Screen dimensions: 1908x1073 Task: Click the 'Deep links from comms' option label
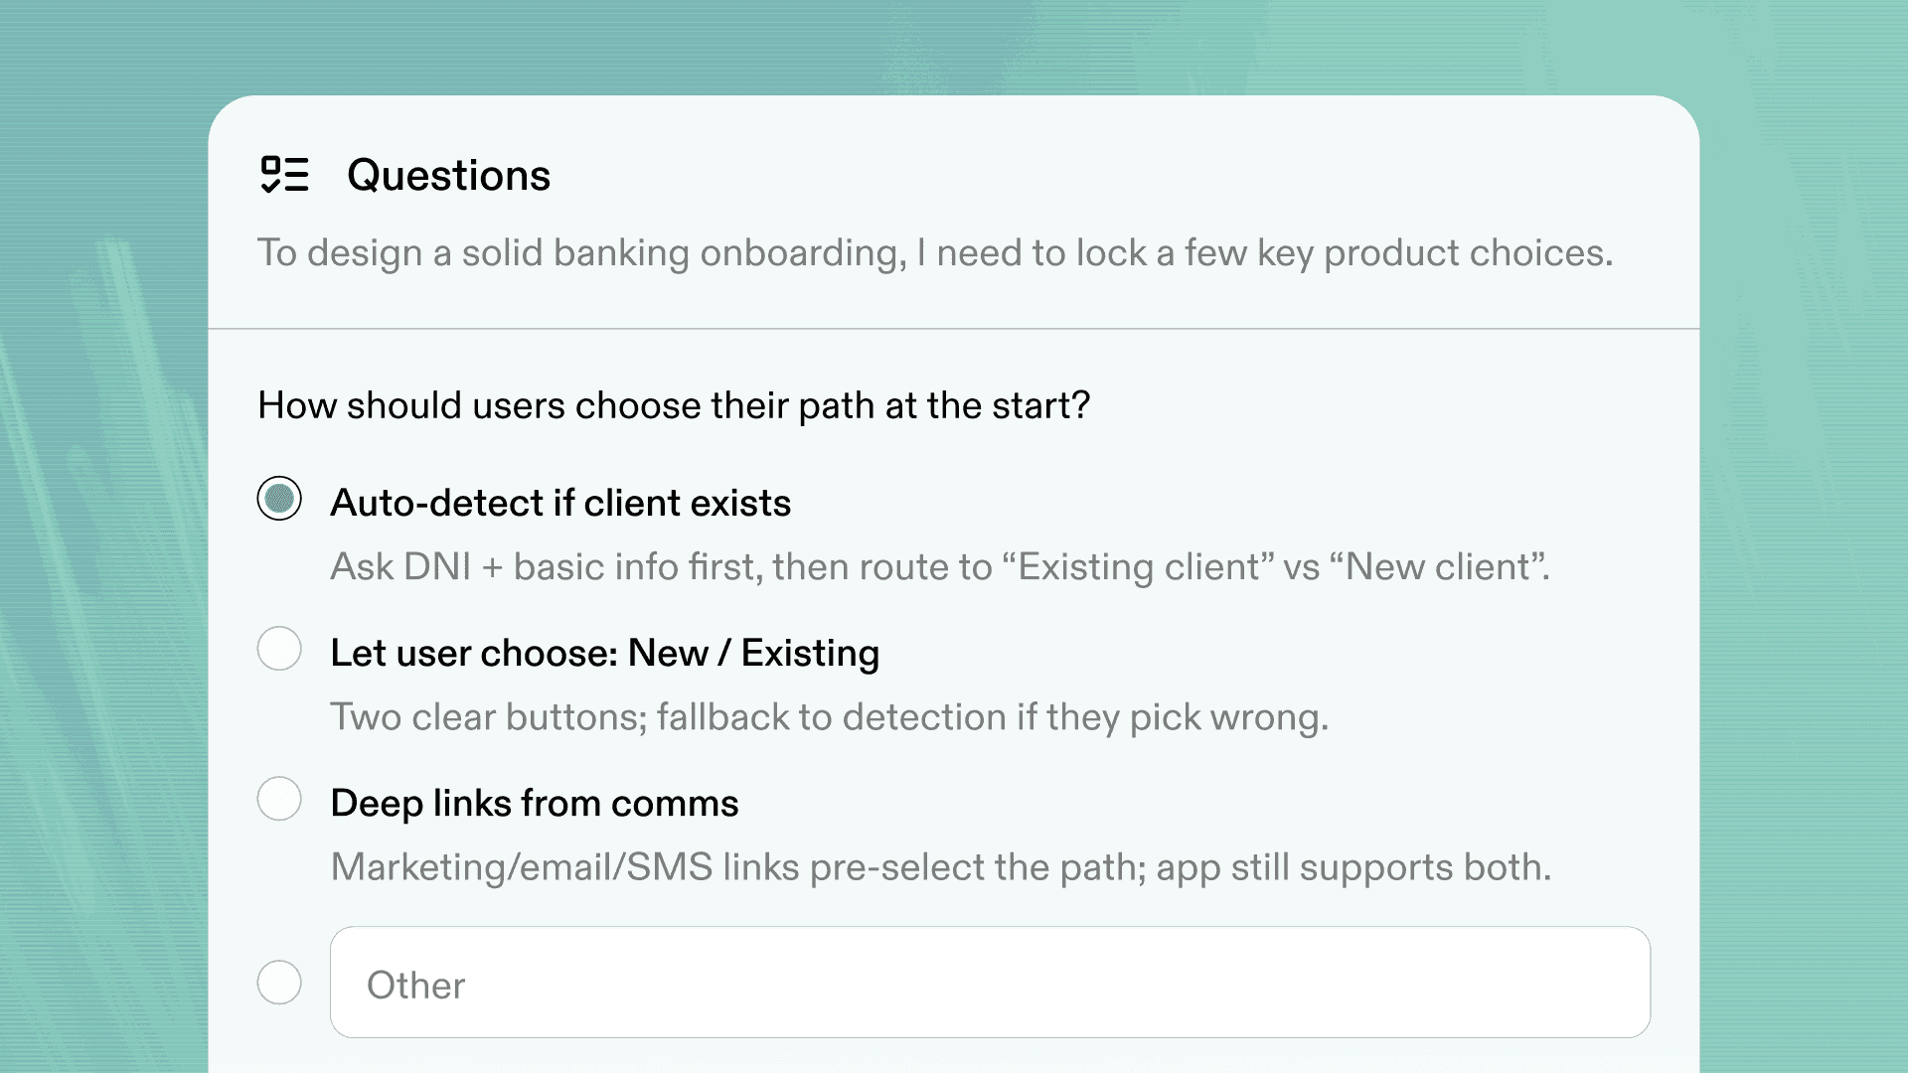point(535,803)
